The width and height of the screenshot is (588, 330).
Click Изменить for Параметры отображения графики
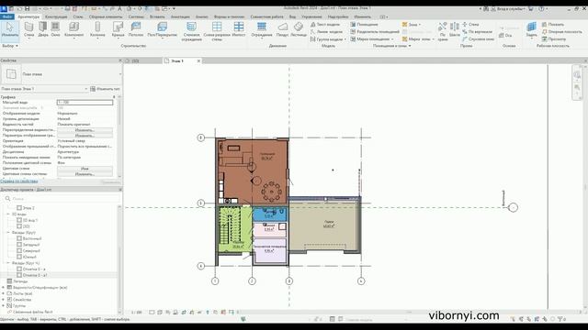click(85, 136)
